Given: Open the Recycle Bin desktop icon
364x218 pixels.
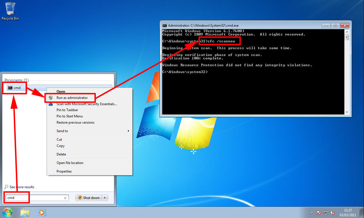Looking at the screenshot, I should pyautogui.click(x=10, y=11).
